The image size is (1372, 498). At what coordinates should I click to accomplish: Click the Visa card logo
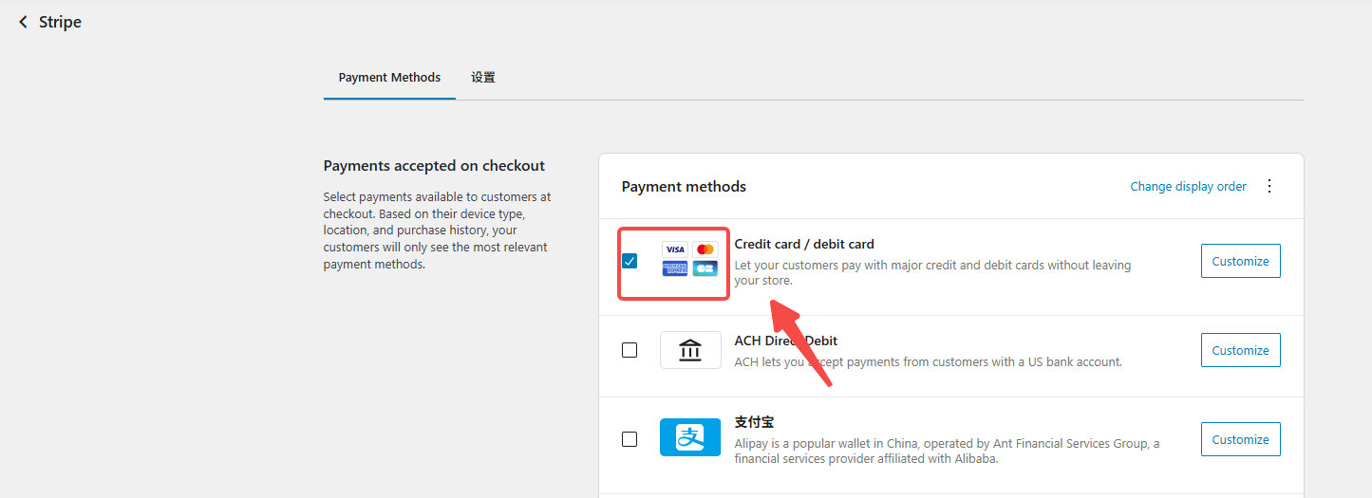click(x=675, y=249)
